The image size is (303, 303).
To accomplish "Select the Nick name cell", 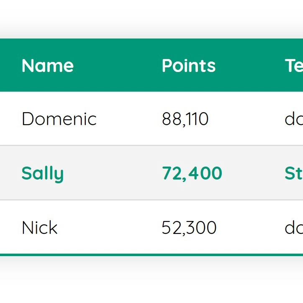I will 40,227.
